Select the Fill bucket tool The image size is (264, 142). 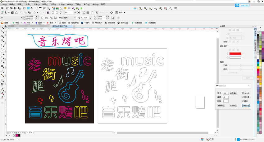[x=2, y=93]
